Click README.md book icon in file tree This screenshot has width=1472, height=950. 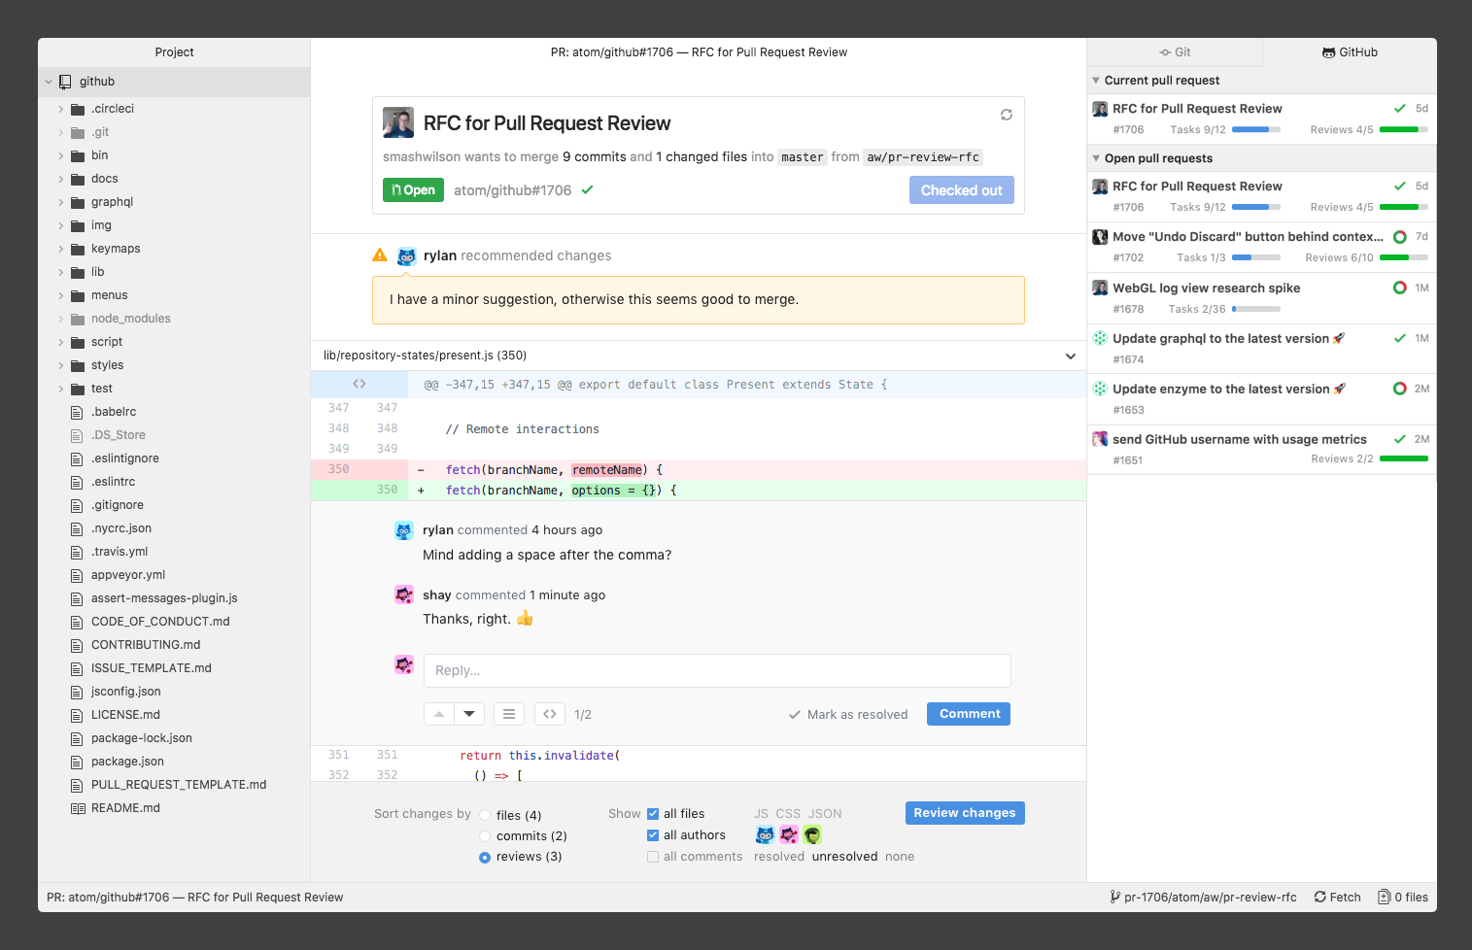pyautogui.click(x=78, y=808)
